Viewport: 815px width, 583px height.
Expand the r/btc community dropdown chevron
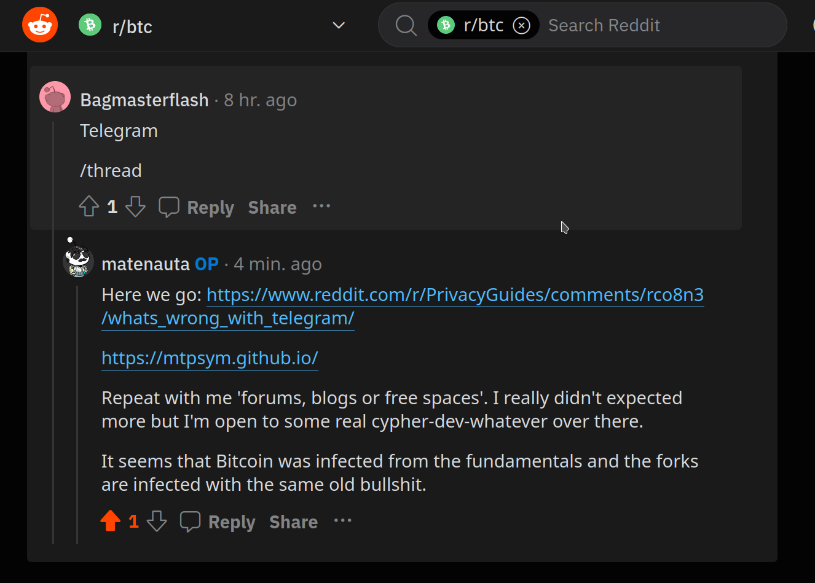tap(339, 25)
